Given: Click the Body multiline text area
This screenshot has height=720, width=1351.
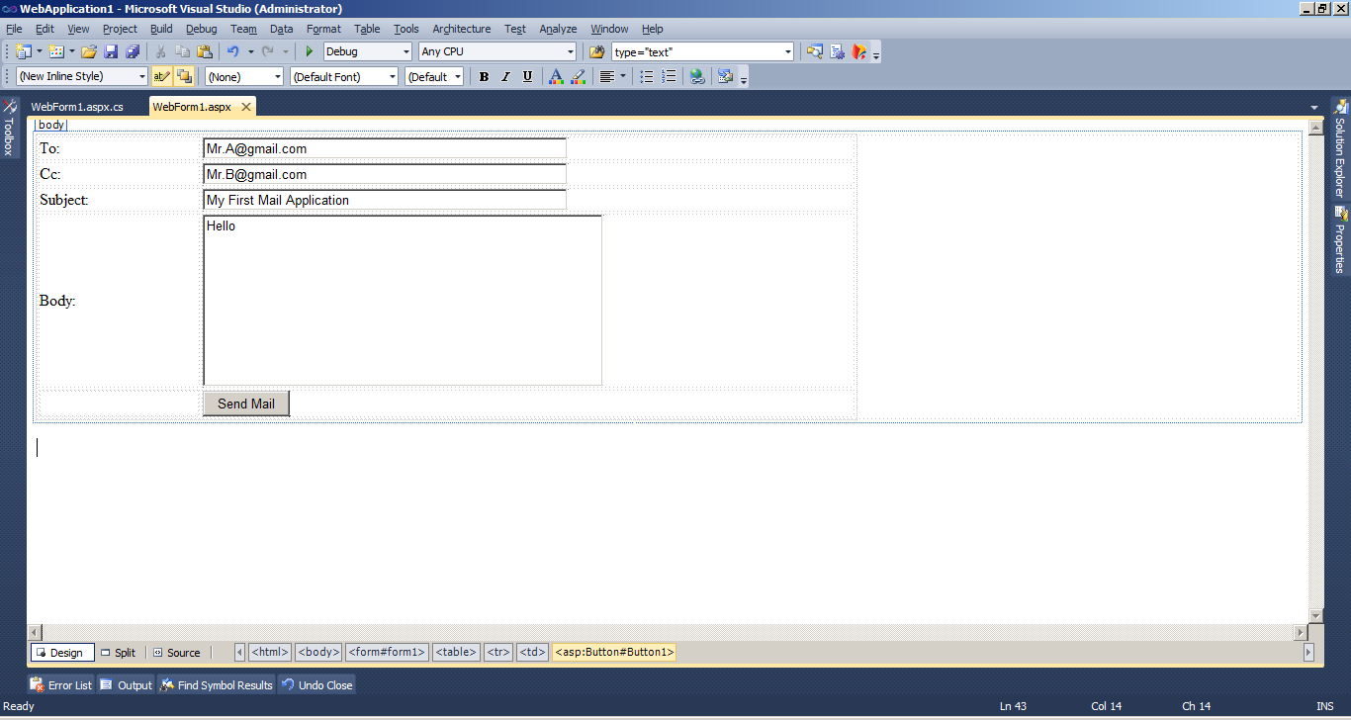Looking at the screenshot, I should (403, 301).
